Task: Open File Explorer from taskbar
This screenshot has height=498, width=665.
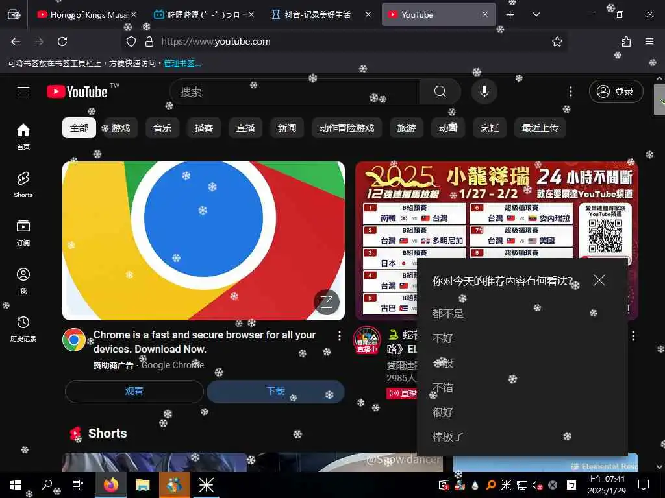Action: [142, 485]
